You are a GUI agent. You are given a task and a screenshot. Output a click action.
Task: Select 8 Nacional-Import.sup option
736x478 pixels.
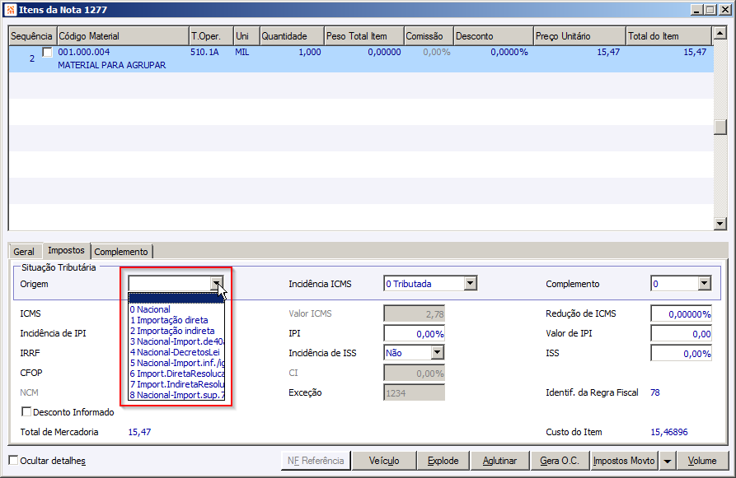[176, 396]
